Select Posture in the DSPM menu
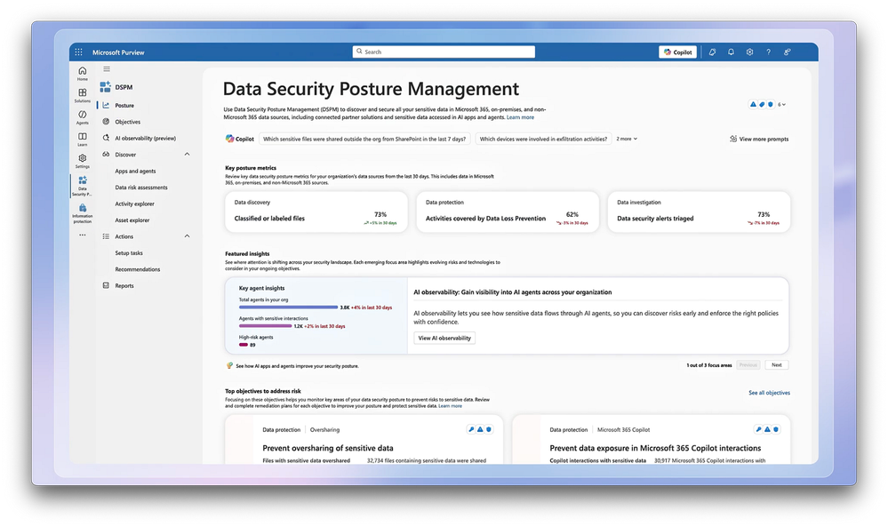The height and width of the screenshot is (527, 888). tap(124, 105)
